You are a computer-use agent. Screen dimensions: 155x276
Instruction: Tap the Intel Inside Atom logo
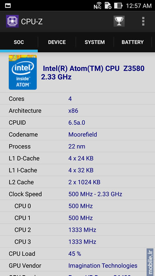coord(23,72)
